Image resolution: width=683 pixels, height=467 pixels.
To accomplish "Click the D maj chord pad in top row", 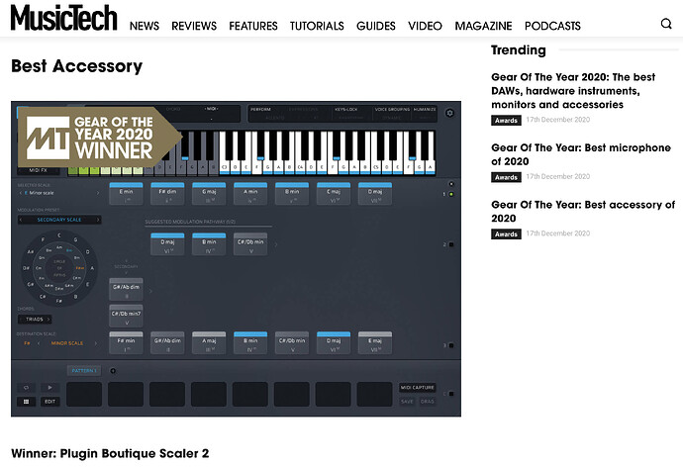I will (x=375, y=194).
